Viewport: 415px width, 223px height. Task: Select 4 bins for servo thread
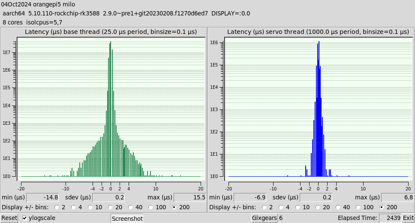(281, 207)
